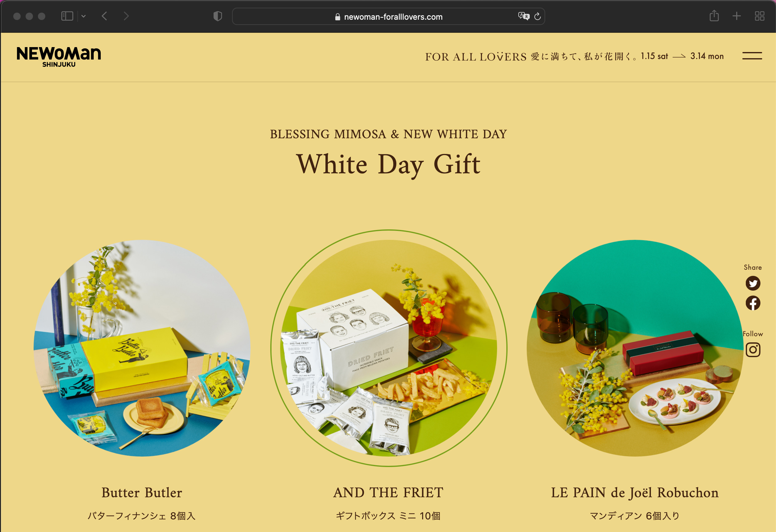Open Safari share sheet

(714, 16)
